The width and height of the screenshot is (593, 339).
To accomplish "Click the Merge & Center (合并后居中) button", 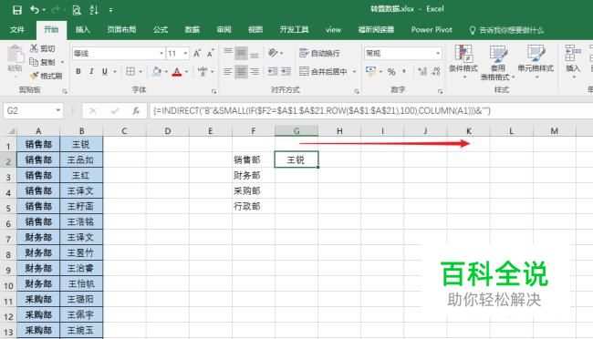I will tap(323, 71).
